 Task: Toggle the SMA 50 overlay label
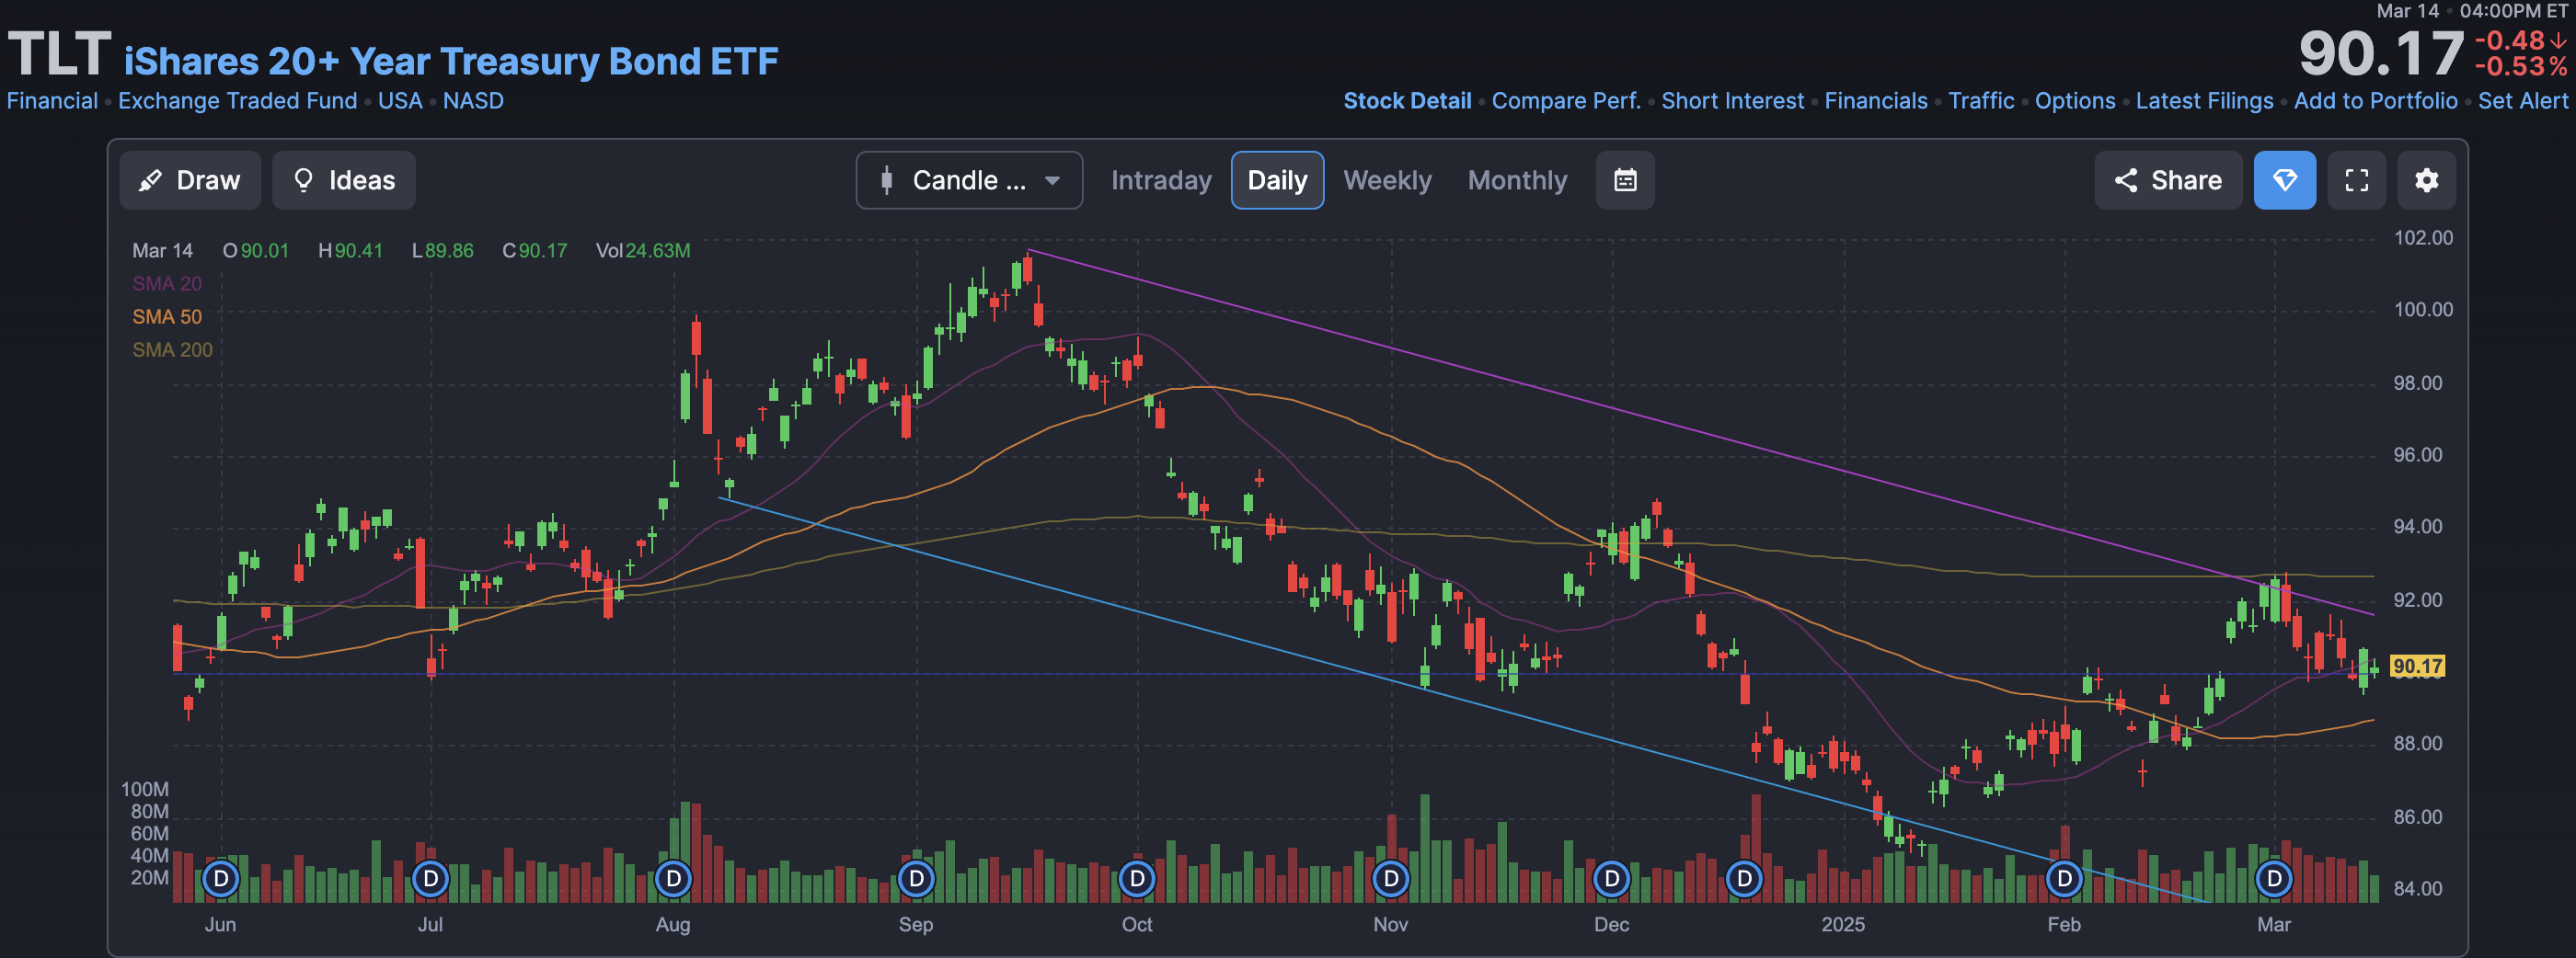[x=167, y=316]
